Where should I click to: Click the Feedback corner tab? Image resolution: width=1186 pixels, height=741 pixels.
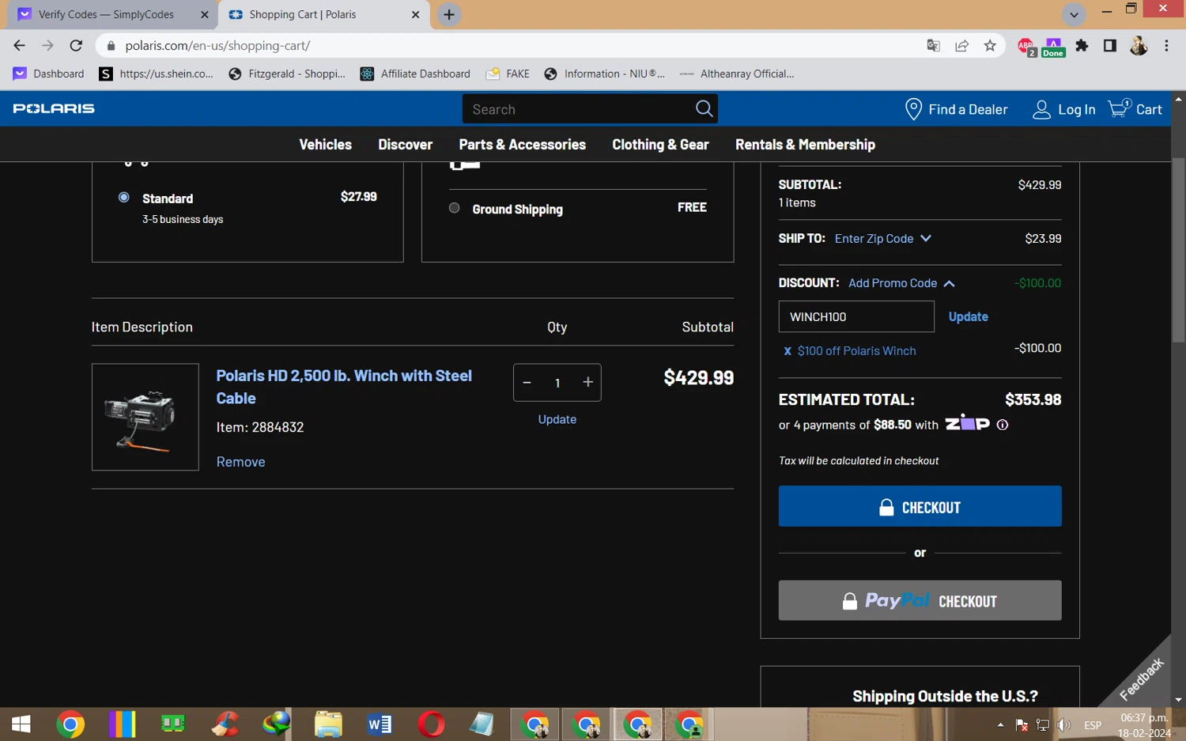pos(1141,679)
